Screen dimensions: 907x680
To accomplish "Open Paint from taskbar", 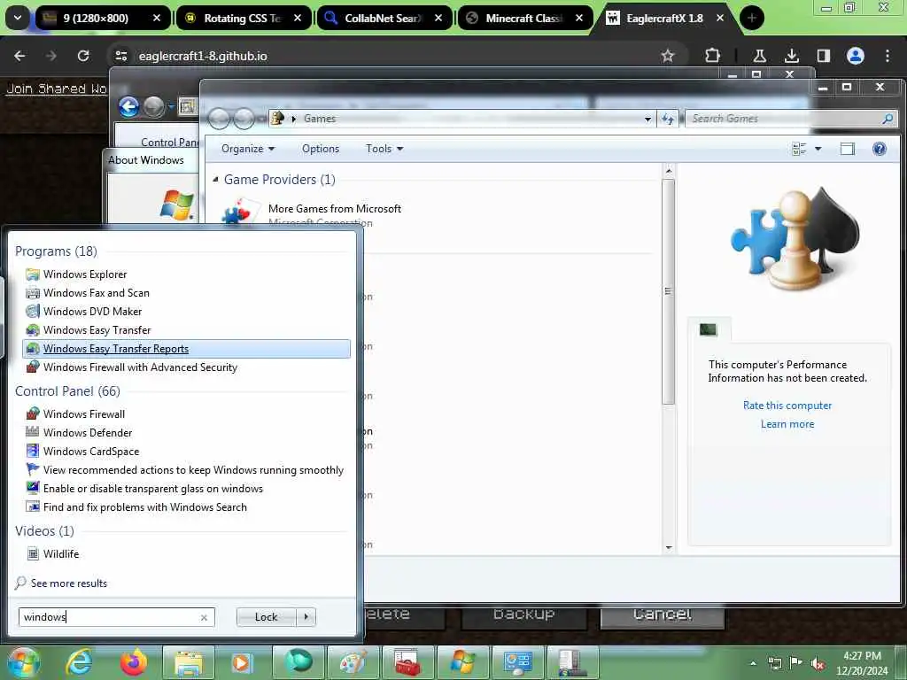I will click(x=353, y=662).
